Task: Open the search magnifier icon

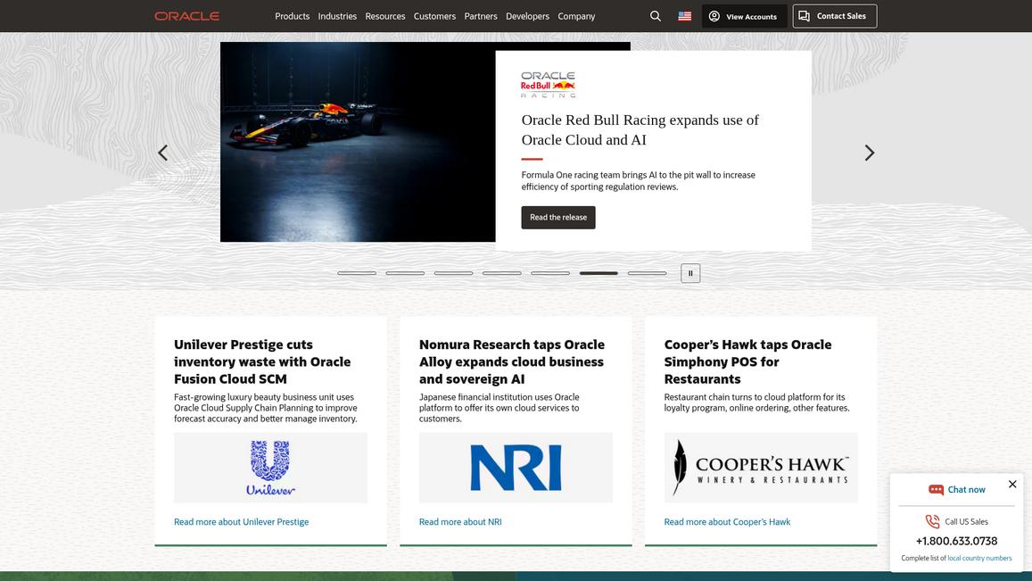Action: [x=656, y=16]
